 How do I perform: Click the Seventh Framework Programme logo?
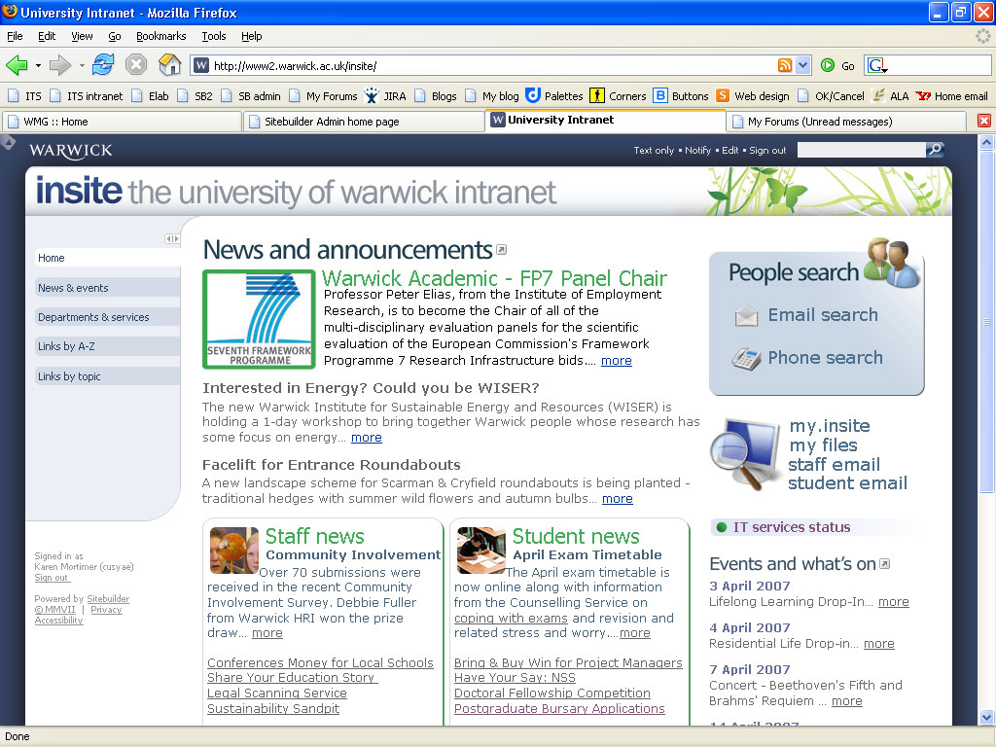click(x=259, y=319)
